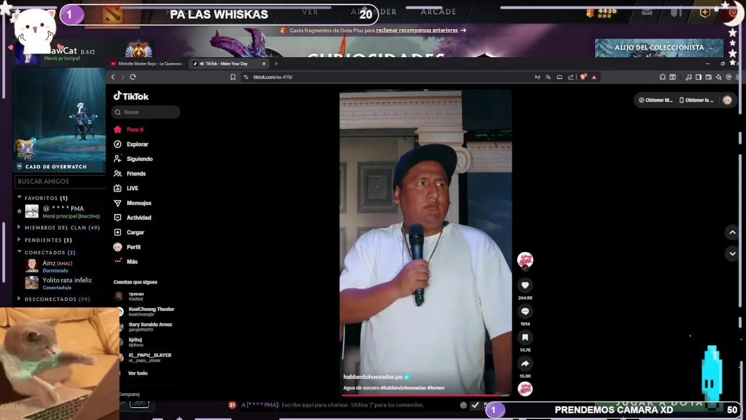Open creator avatar beside the video
The image size is (746, 420).
coord(525,260)
